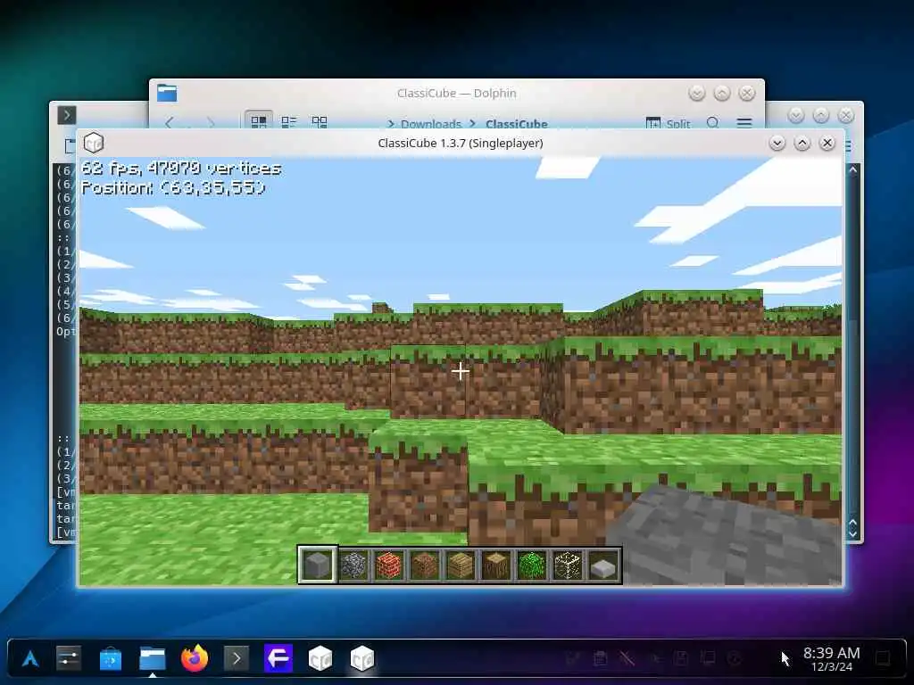The image size is (914, 685).
Task: Click the Dolphin folder icon in its title bar
Action: [x=167, y=93]
